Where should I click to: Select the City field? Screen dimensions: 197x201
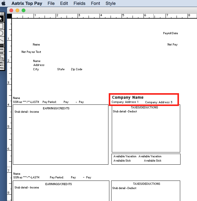pyautogui.click(x=36, y=69)
